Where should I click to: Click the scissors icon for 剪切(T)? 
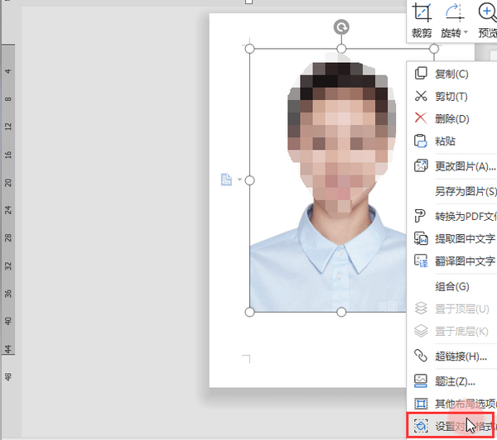pyautogui.click(x=421, y=96)
